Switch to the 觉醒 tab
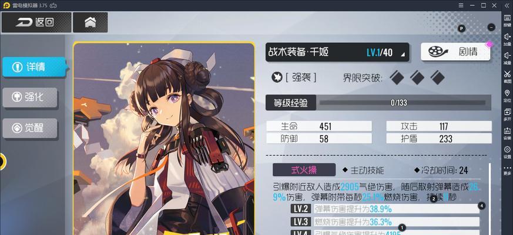This screenshot has width=513, height=235. pos(30,127)
